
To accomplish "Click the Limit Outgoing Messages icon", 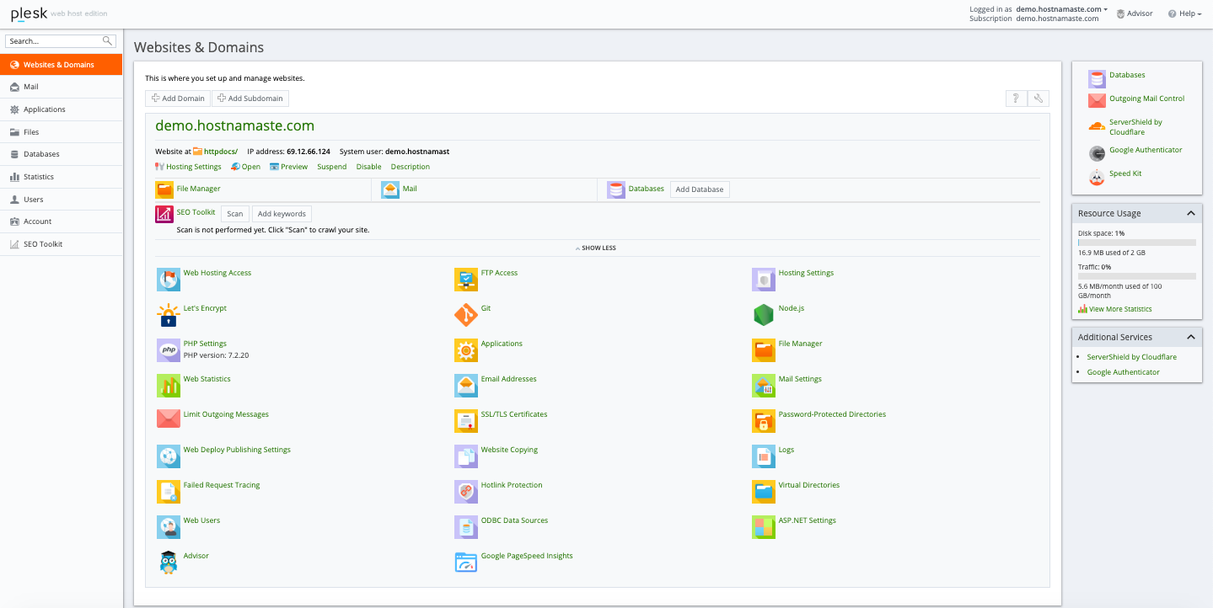I will click(169, 419).
